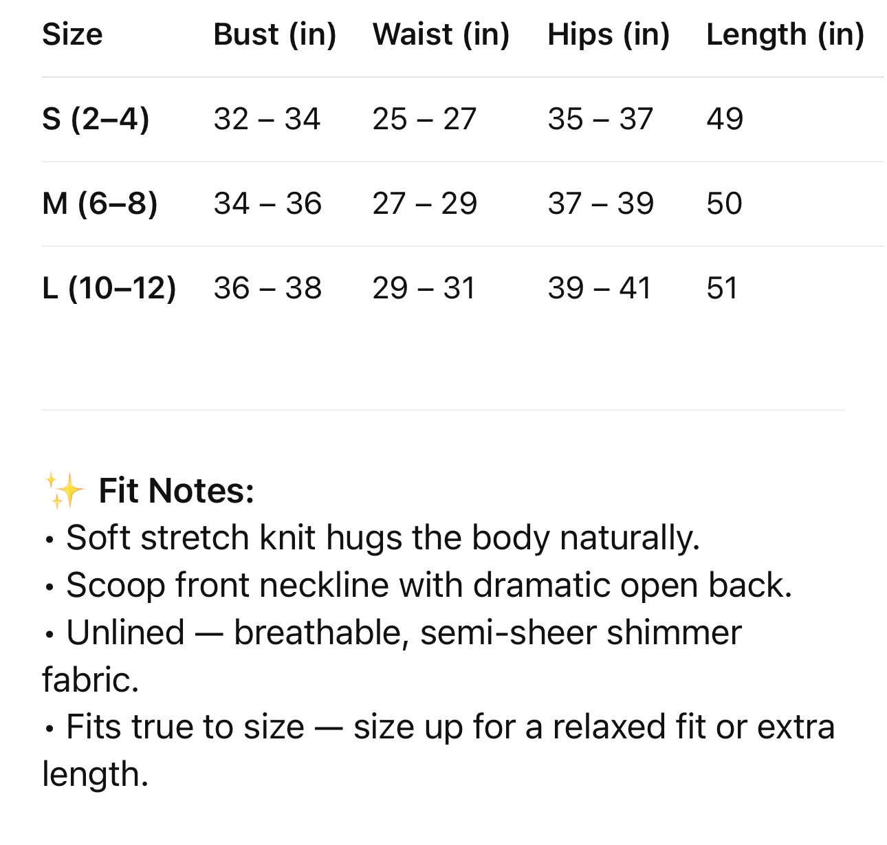Click the small bust value 32 – 34

[x=267, y=119]
